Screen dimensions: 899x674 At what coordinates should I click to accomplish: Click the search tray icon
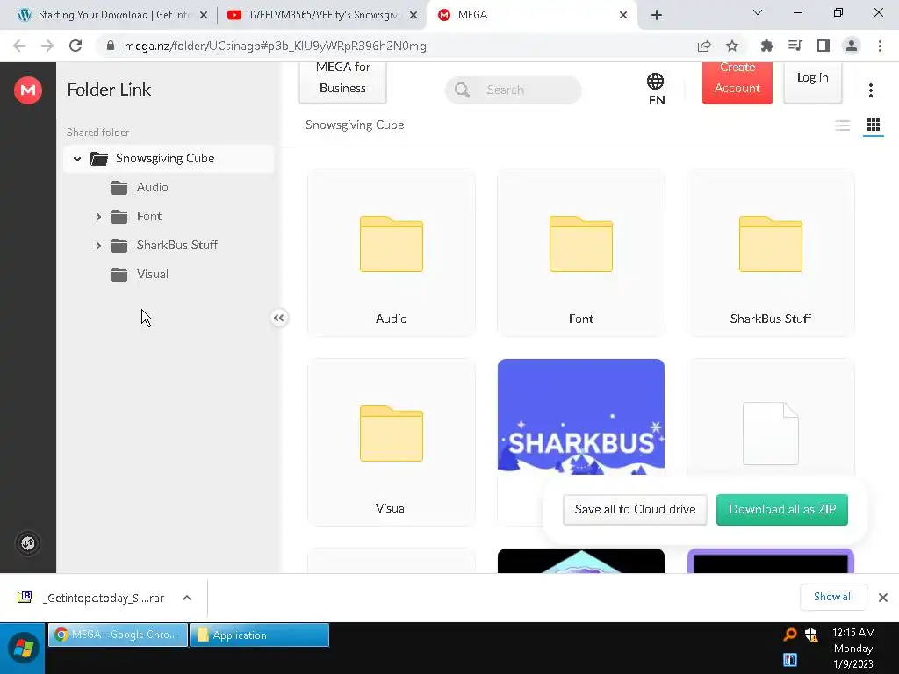click(x=790, y=634)
